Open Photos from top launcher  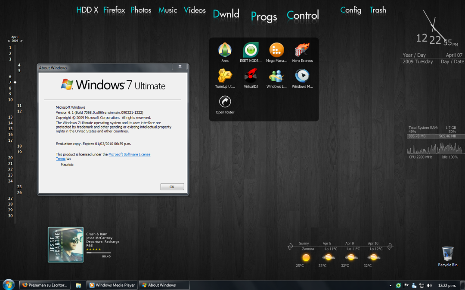[141, 10]
